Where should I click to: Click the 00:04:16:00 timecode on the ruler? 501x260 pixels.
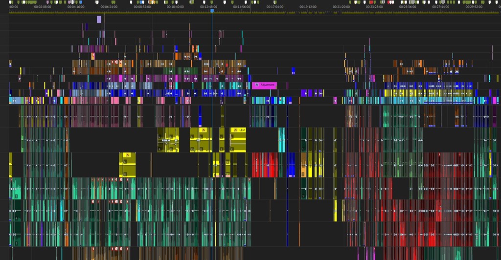[76, 7]
